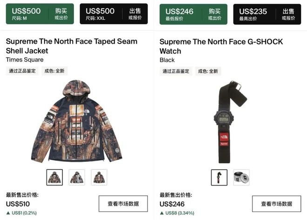307x220 pixels.
Task: Click the watch's 成色: 全新 condition tag
Action: (208, 71)
